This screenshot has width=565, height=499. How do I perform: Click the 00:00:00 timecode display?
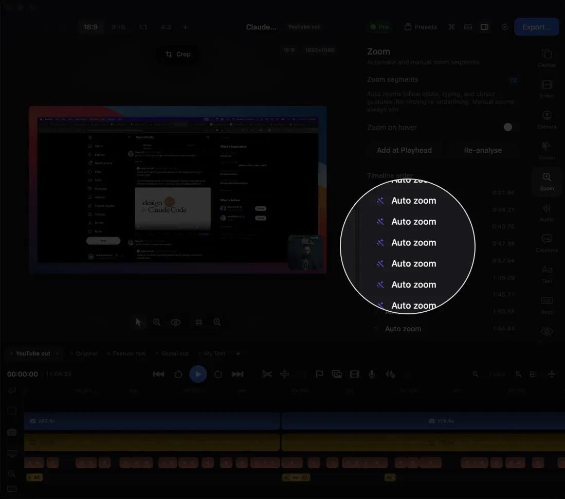(x=22, y=375)
